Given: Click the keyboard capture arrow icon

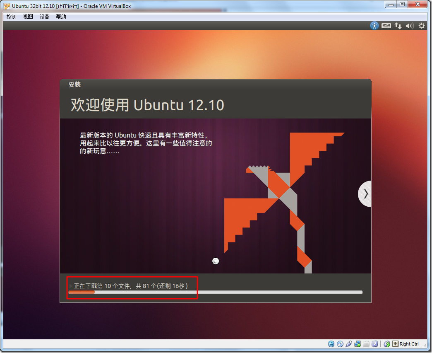Looking at the screenshot, I should coord(395,343).
